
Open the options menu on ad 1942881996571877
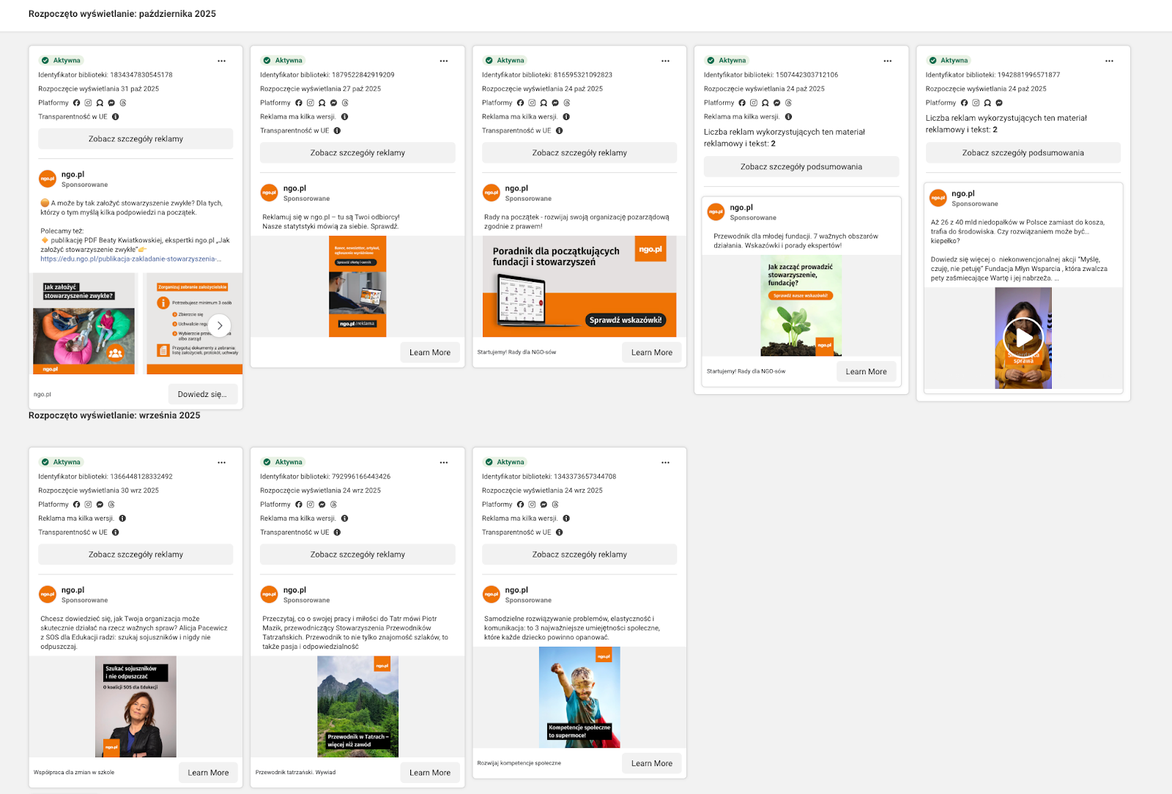click(x=1109, y=61)
